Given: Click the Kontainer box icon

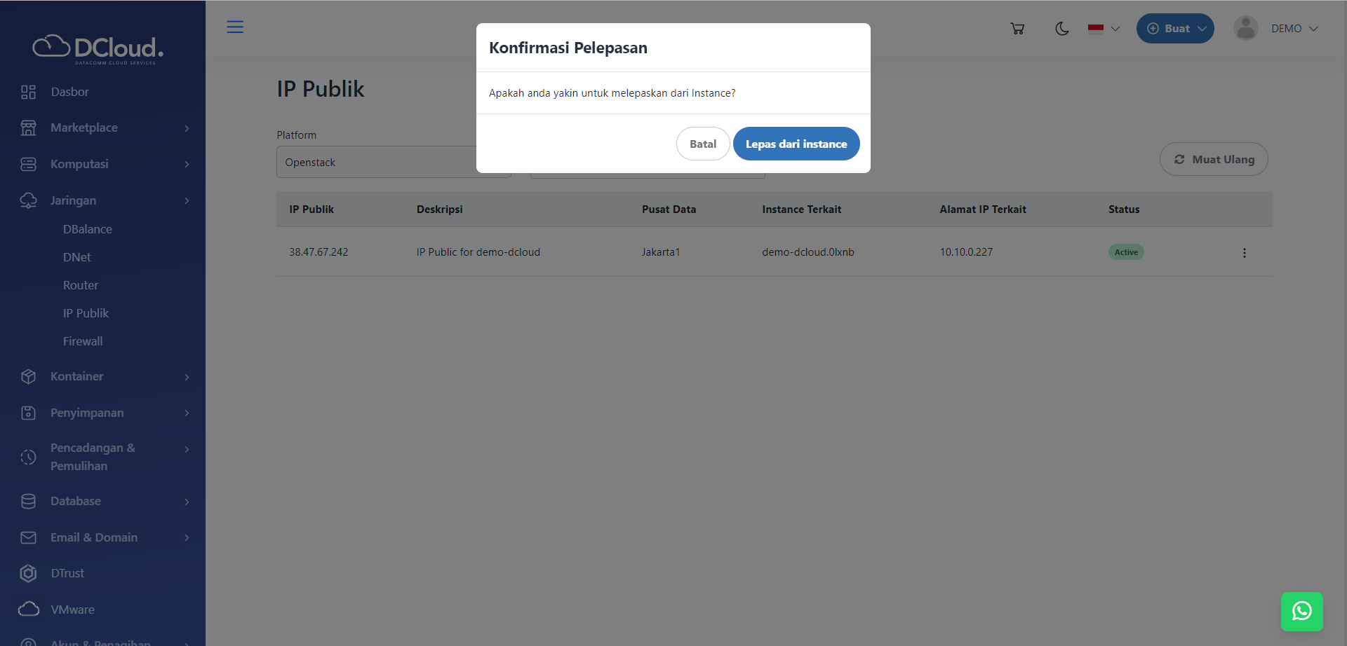Looking at the screenshot, I should tap(28, 376).
